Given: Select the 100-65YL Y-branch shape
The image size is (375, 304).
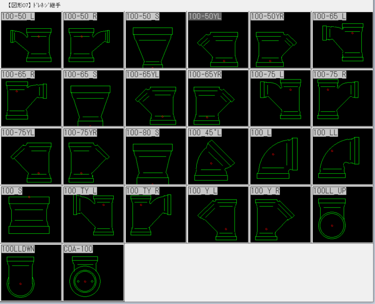Looking at the screenshot, I should 156,98.
